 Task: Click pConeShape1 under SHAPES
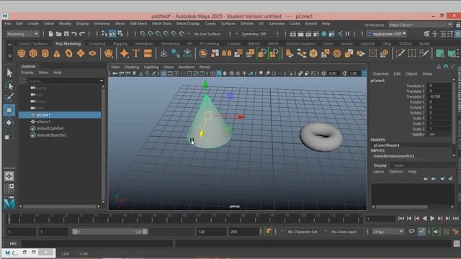(386, 145)
